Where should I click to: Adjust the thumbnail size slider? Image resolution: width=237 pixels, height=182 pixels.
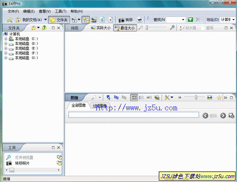pos(195,97)
